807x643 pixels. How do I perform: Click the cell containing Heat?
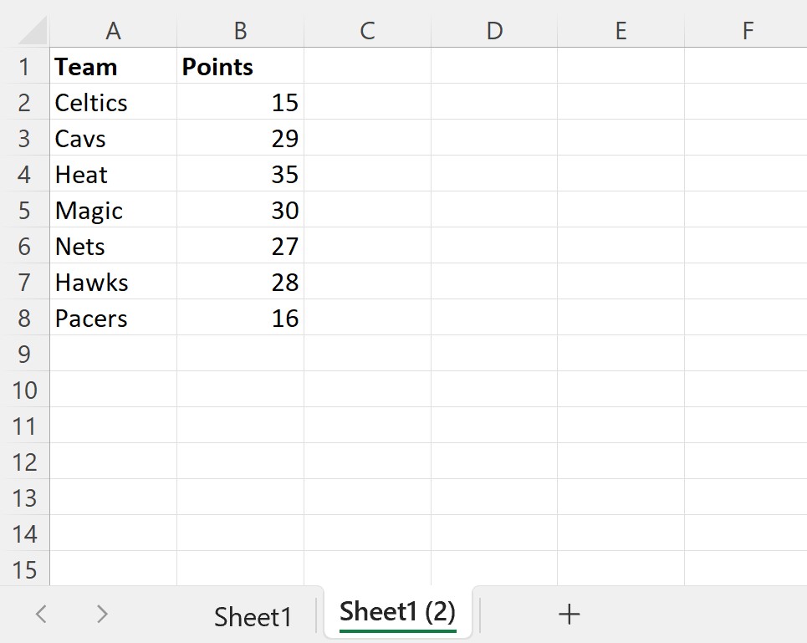pyautogui.click(x=113, y=175)
